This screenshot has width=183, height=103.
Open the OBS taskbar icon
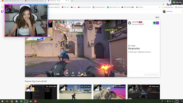point(26,101)
